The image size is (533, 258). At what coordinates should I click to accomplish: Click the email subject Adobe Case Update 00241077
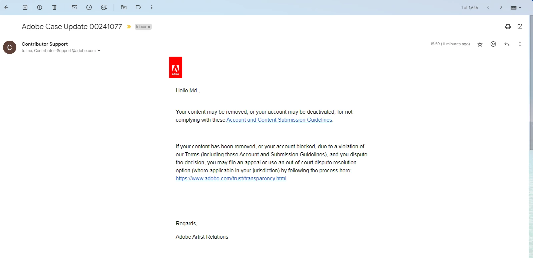pos(72,27)
